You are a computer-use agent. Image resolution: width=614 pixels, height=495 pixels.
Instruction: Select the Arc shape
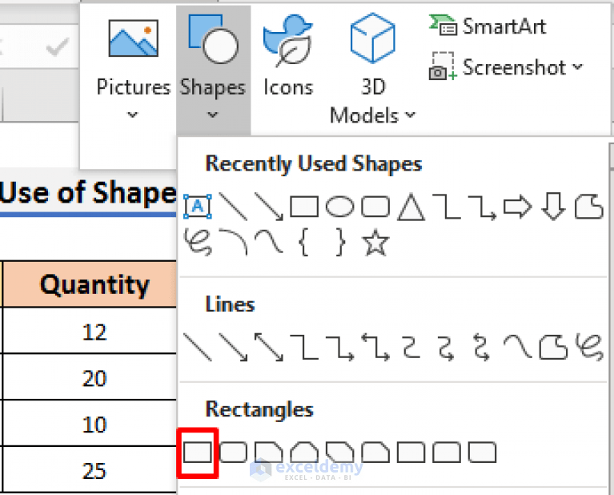pyautogui.click(x=234, y=242)
